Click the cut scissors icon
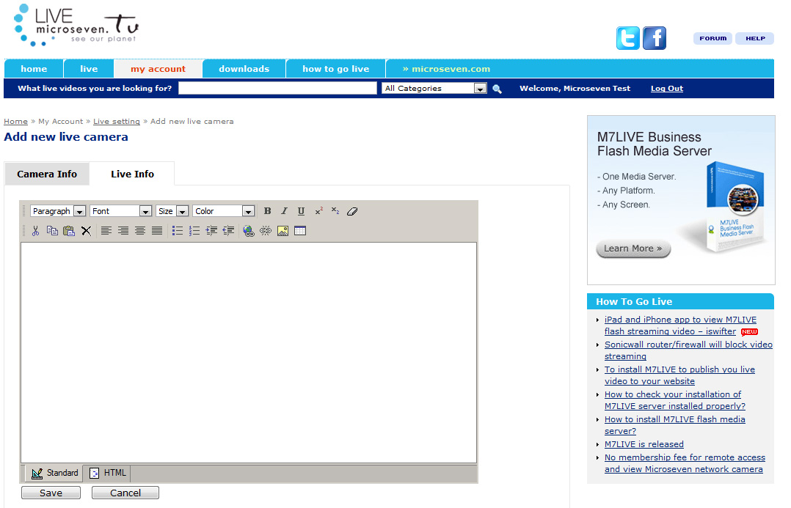This screenshot has width=791, height=508. coord(35,231)
